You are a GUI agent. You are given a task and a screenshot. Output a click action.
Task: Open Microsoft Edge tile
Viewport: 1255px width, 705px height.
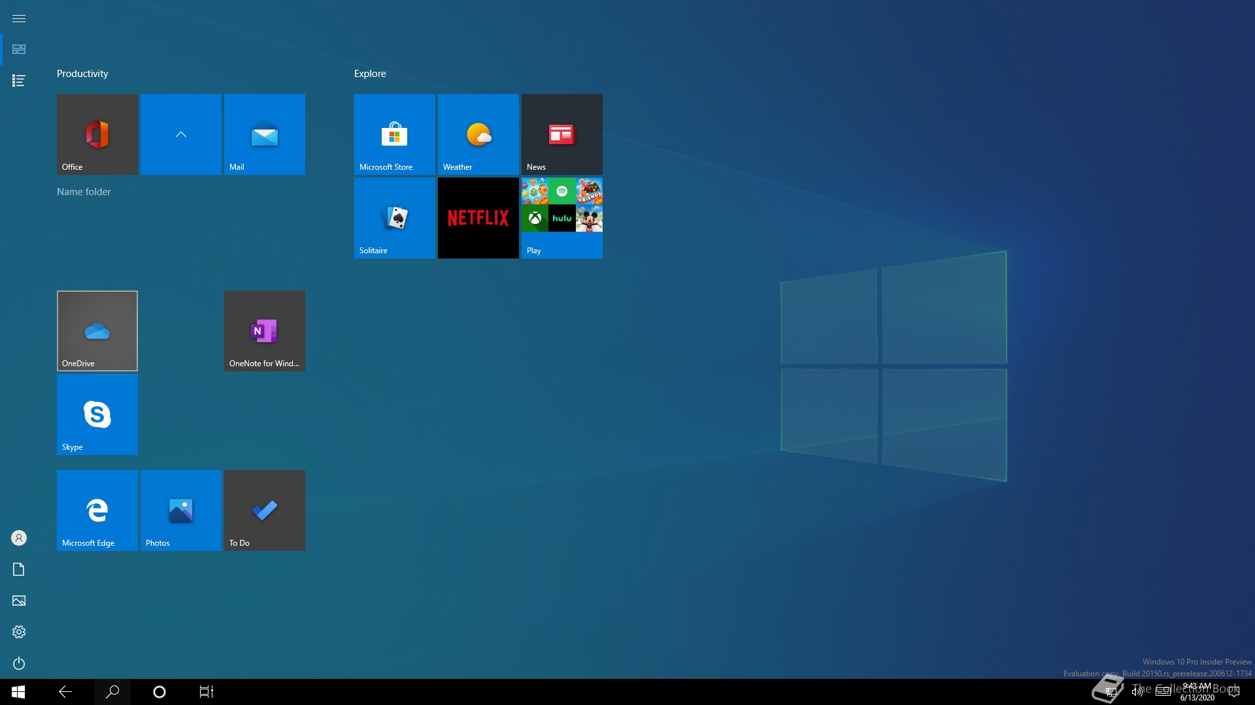tap(97, 510)
